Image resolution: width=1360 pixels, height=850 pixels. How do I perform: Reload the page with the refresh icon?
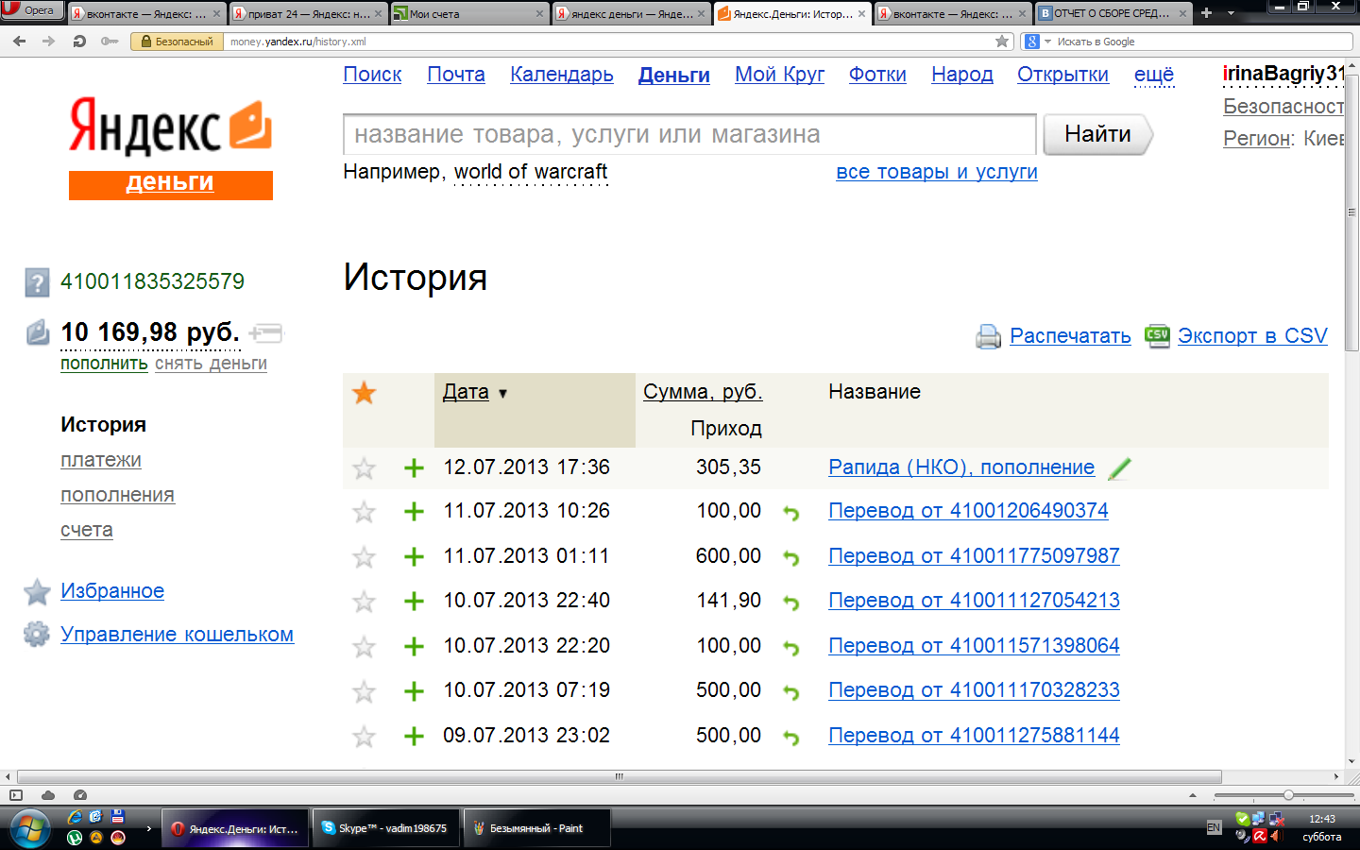pos(79,42)
